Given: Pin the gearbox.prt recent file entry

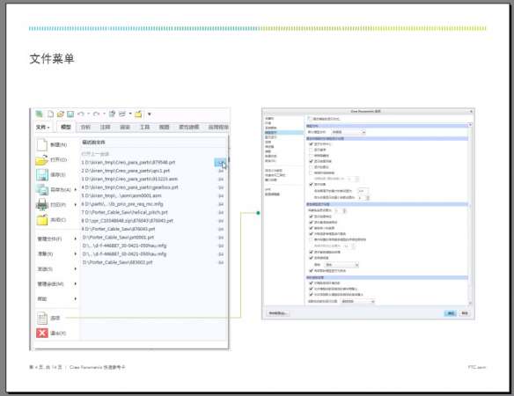Looking at the screenshot, I should pyautogui.click(x=221, y=187).
